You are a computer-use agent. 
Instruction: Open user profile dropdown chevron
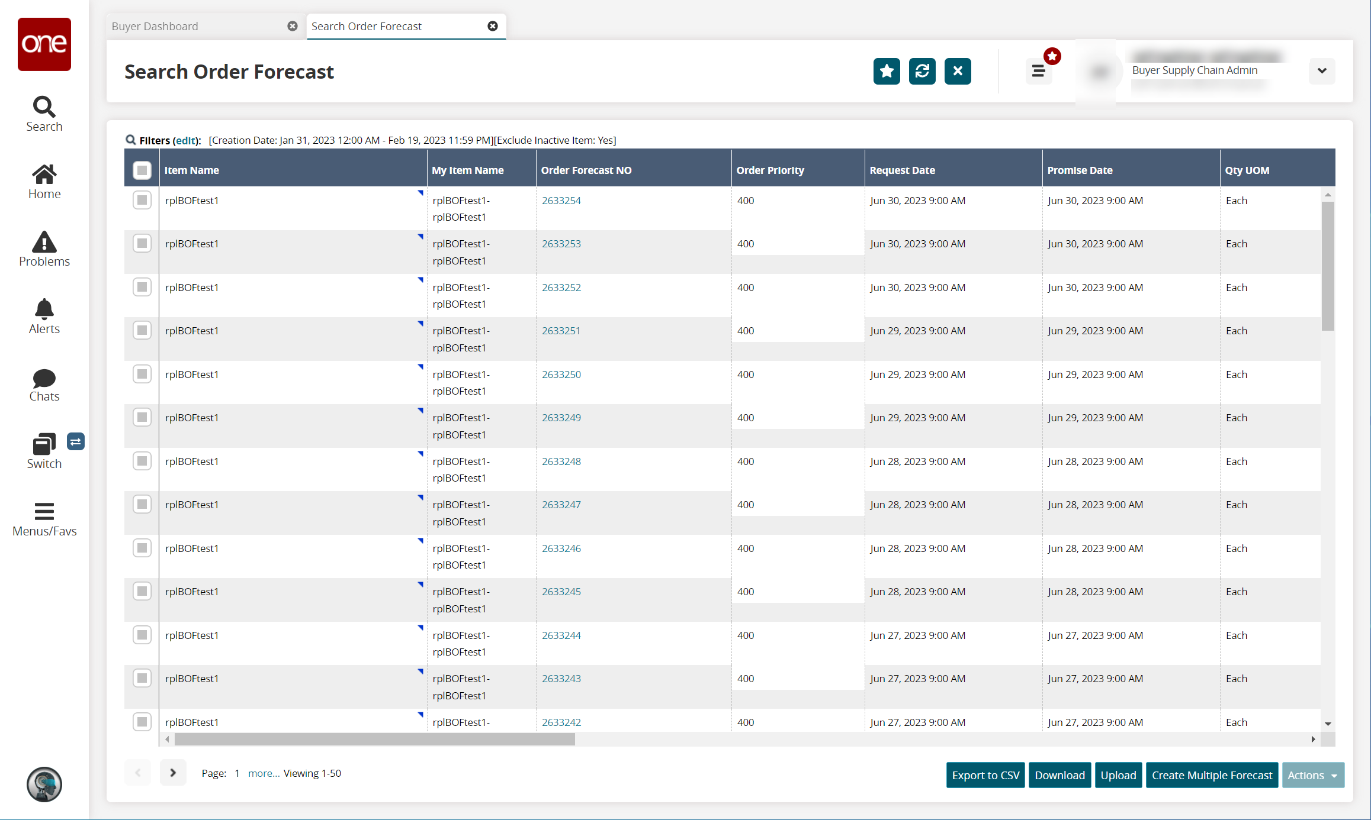[1322, 71]
